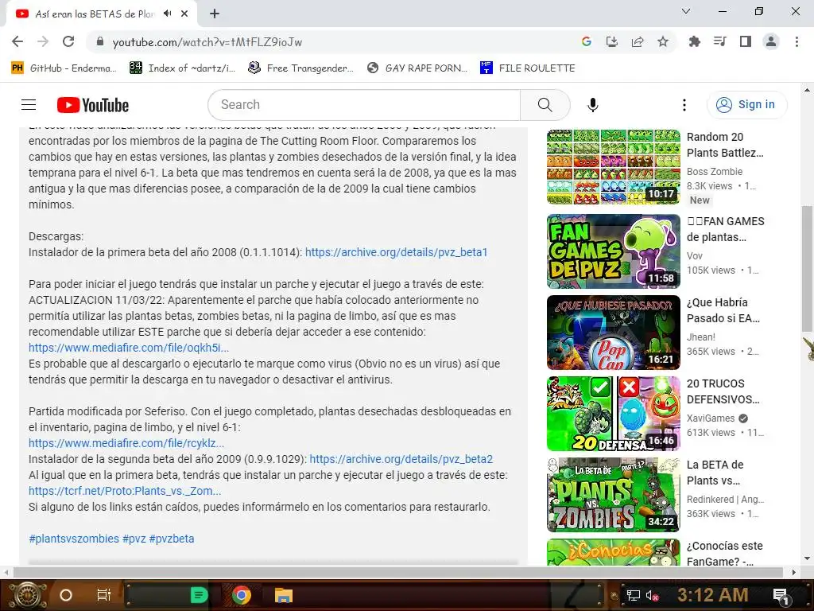Click the 3:12 AM clock
Screen dimensions: 814x611
click(x=712, y=595)
